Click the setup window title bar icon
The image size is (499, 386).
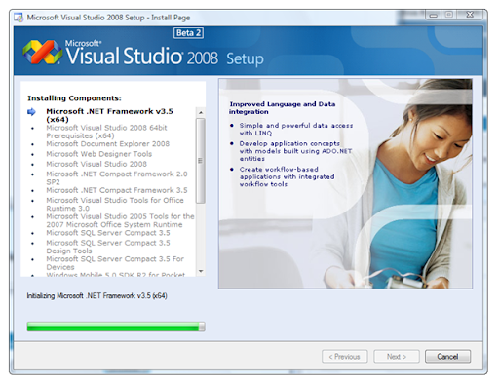pyautogui.click(x=19, y=18)
